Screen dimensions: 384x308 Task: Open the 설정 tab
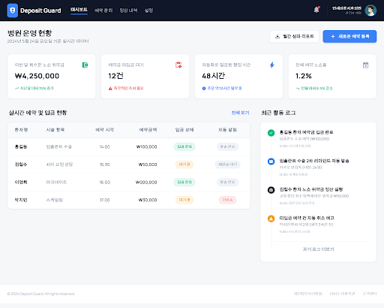[148, 11]
